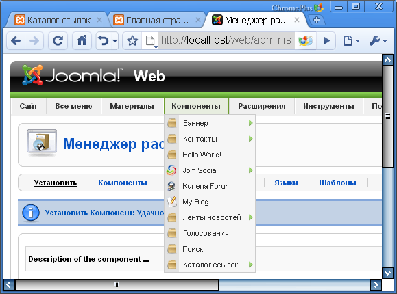Click the blue info message icon
Image resolution: width=397 pixels, height=294 pixels.
tap(31, 213)
